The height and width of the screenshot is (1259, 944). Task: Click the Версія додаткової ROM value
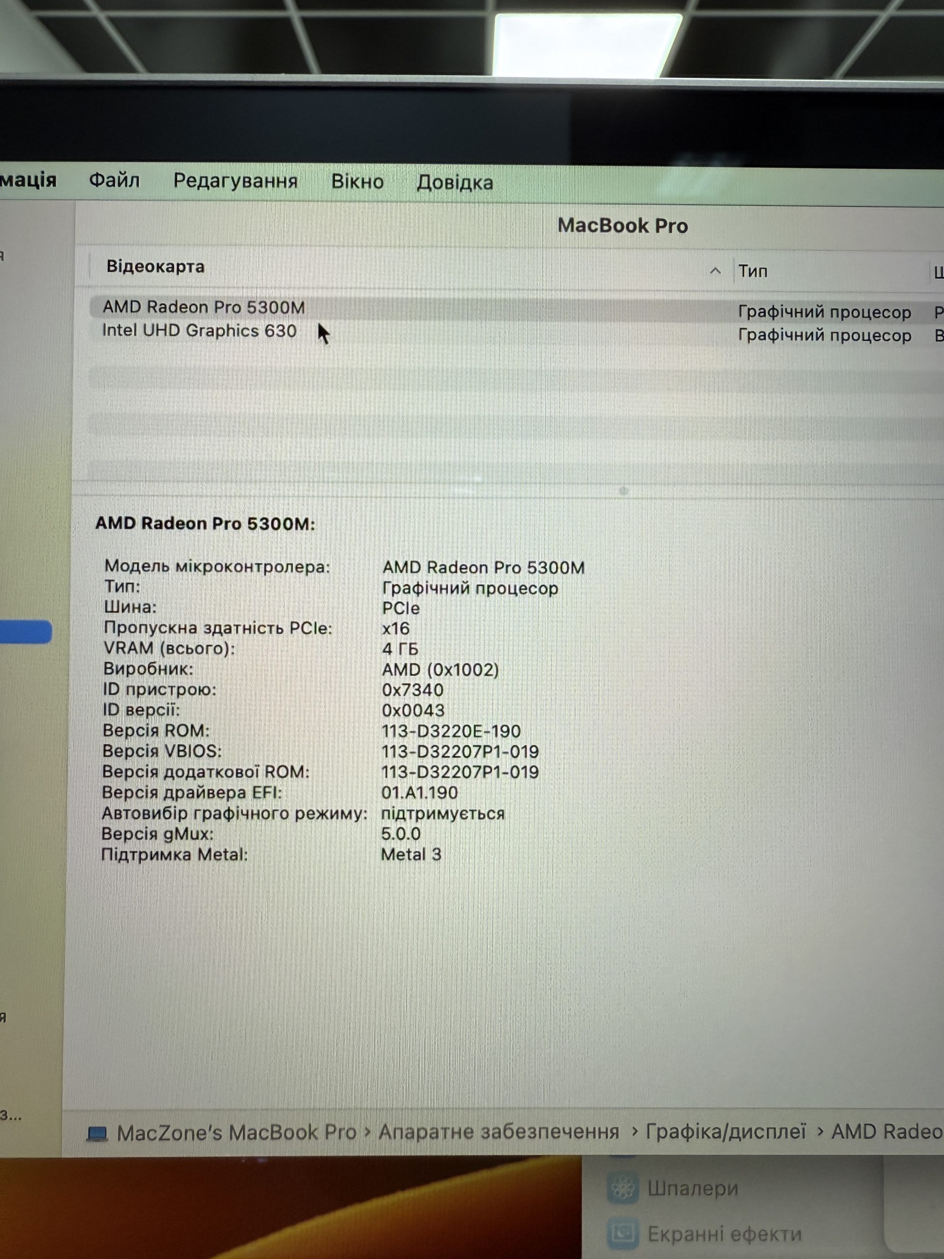point(460,772)
